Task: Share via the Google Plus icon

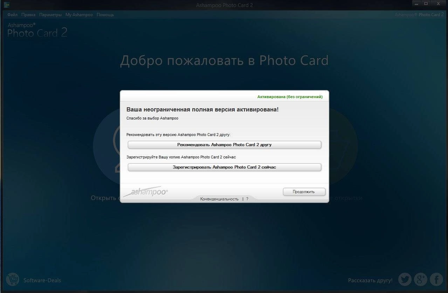Action: click(420, 279)
